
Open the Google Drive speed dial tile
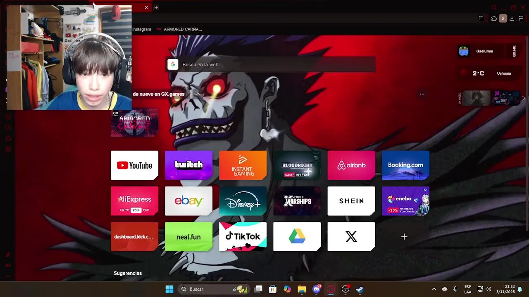(297, 237)
